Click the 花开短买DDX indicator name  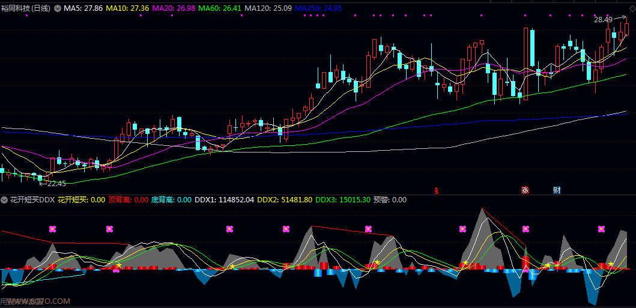tap(32, 200)
